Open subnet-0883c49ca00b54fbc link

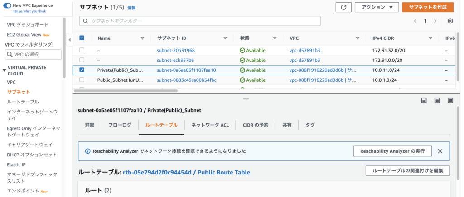tap(187, 80)
